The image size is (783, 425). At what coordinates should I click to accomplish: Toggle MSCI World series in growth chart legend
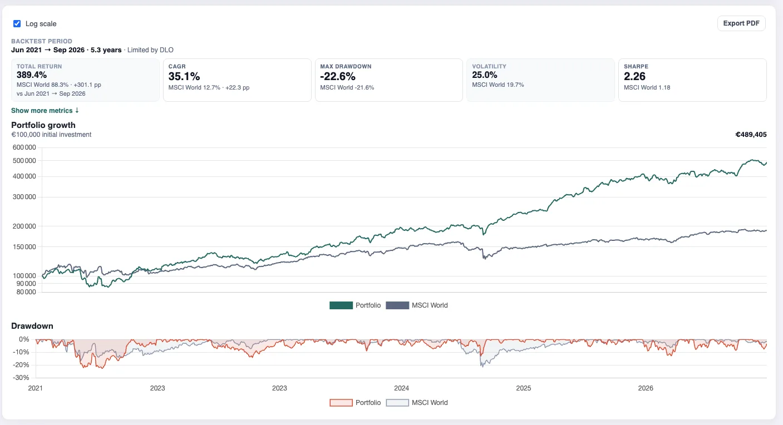point(417,305)
